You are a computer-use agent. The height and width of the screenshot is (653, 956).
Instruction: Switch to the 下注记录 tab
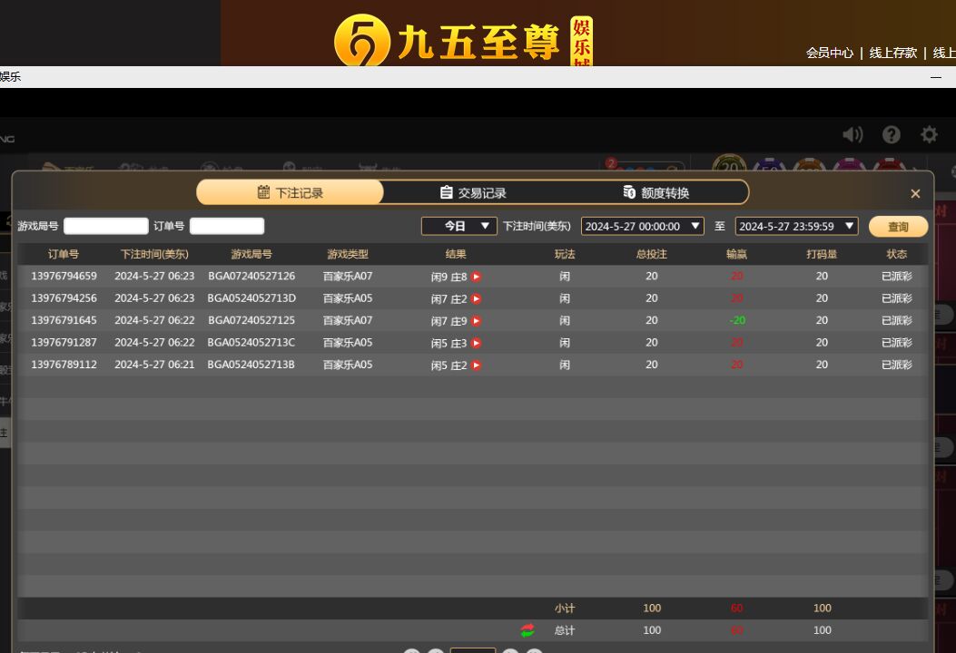coord(291,192)
